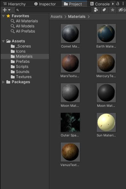This screenshot has width=126, height=189.
Task: Select the MercuryTexture material thumbnail
Action: coord(106,63)
